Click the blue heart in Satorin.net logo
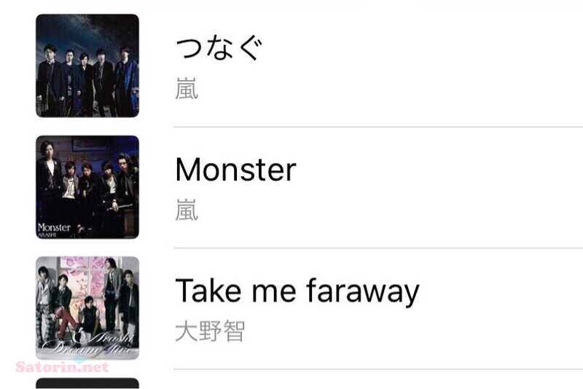The width and height of the screenshot is (583, 389). point(79,361)
